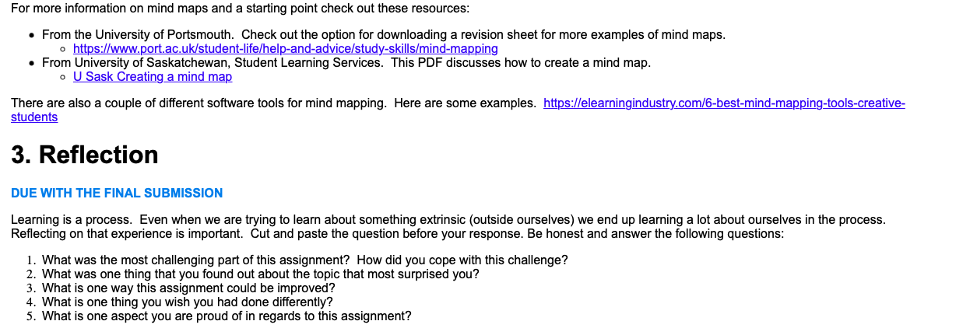Click the "3. Reflection" heading
Screen dimensions: 977x335
tap(84, 155)
